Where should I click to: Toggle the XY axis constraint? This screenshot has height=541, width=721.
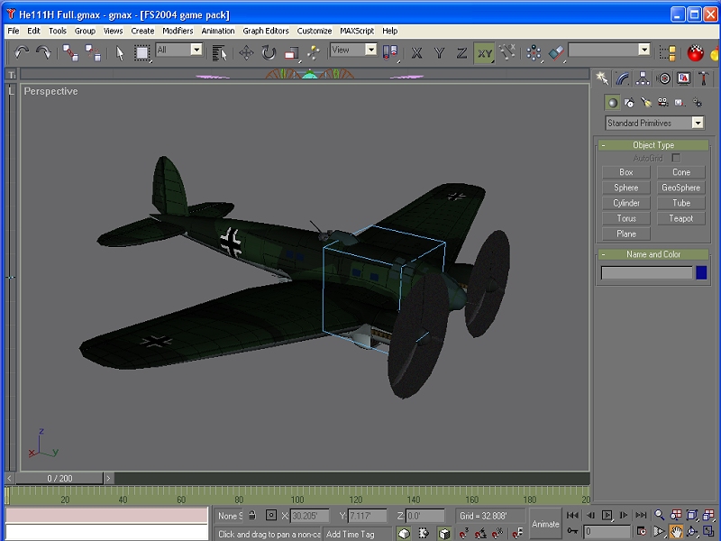[x=485, y=53]
